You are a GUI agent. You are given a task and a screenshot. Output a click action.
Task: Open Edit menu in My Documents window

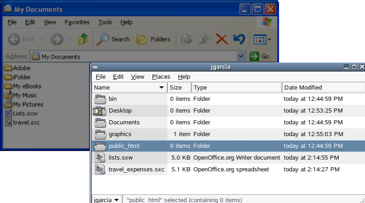(x=30, y=22)
